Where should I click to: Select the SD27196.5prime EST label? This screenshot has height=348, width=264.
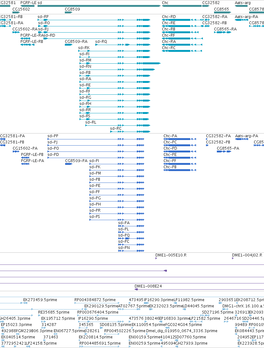218,312
